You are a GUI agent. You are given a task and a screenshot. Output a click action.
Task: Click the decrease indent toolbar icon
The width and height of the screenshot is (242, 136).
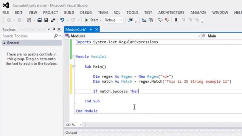[x=144, y=20]
